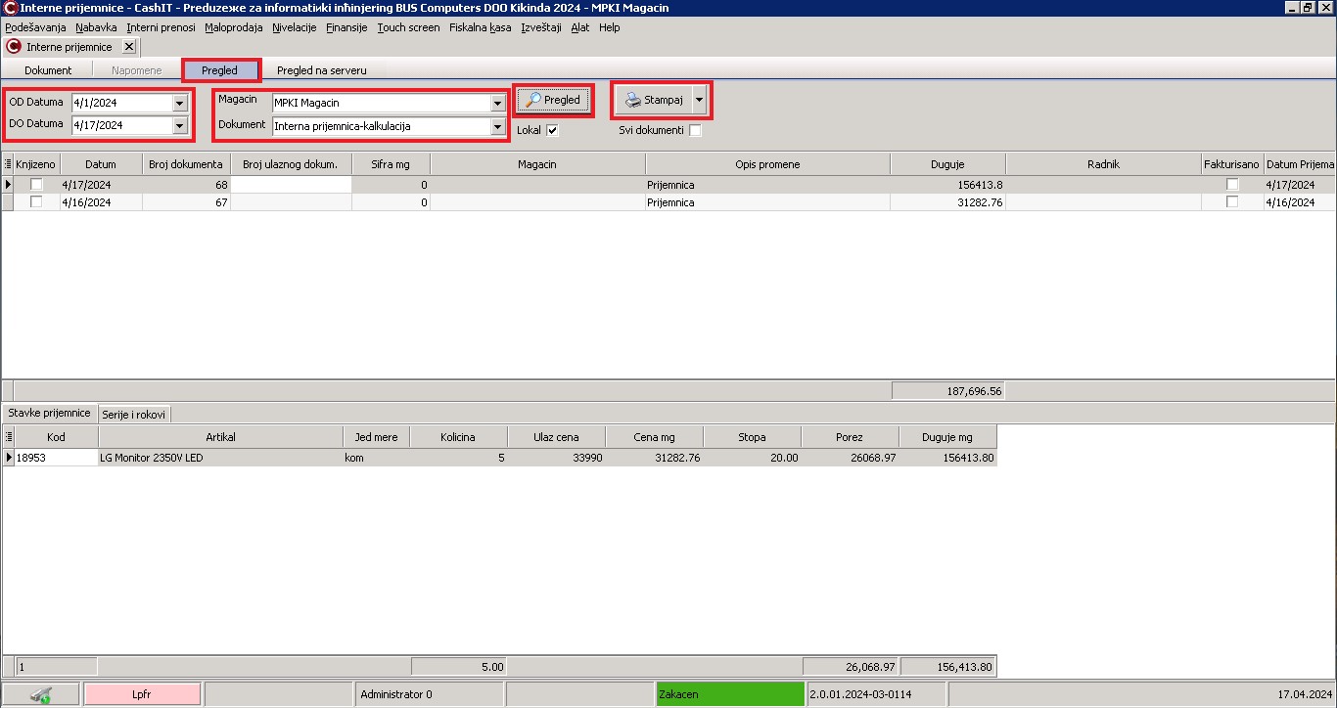1337x708 pixels.
Task: Click Ulaz cena value 33990
Action: tap(586, 458)
